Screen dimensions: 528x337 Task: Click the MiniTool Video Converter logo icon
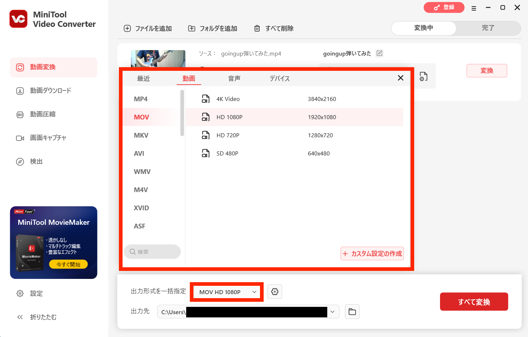pyautogui.click(x=18, y=19)
